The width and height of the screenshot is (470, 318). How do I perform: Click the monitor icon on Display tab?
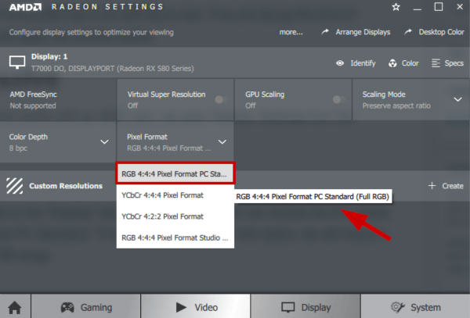(288, 308)
